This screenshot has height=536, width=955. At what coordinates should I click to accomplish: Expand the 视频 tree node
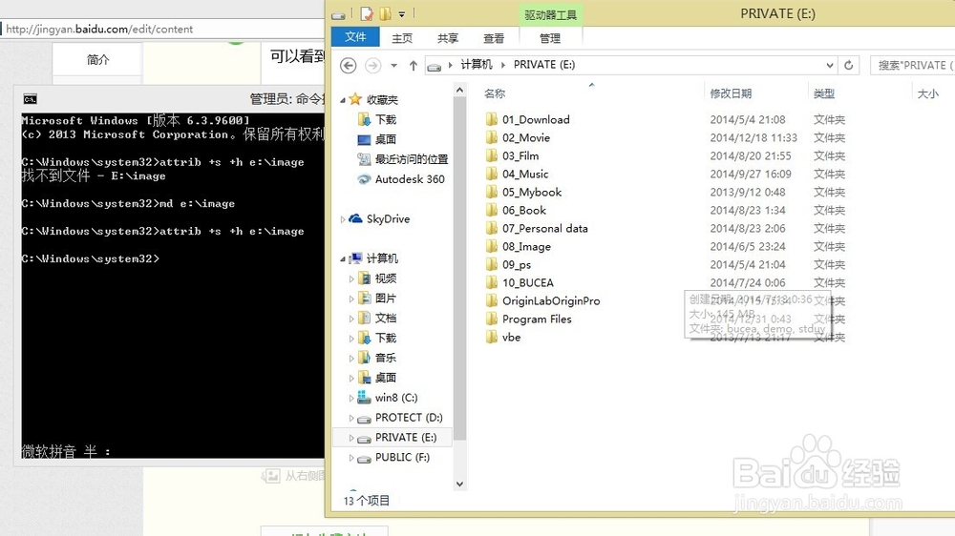point(351,278)
